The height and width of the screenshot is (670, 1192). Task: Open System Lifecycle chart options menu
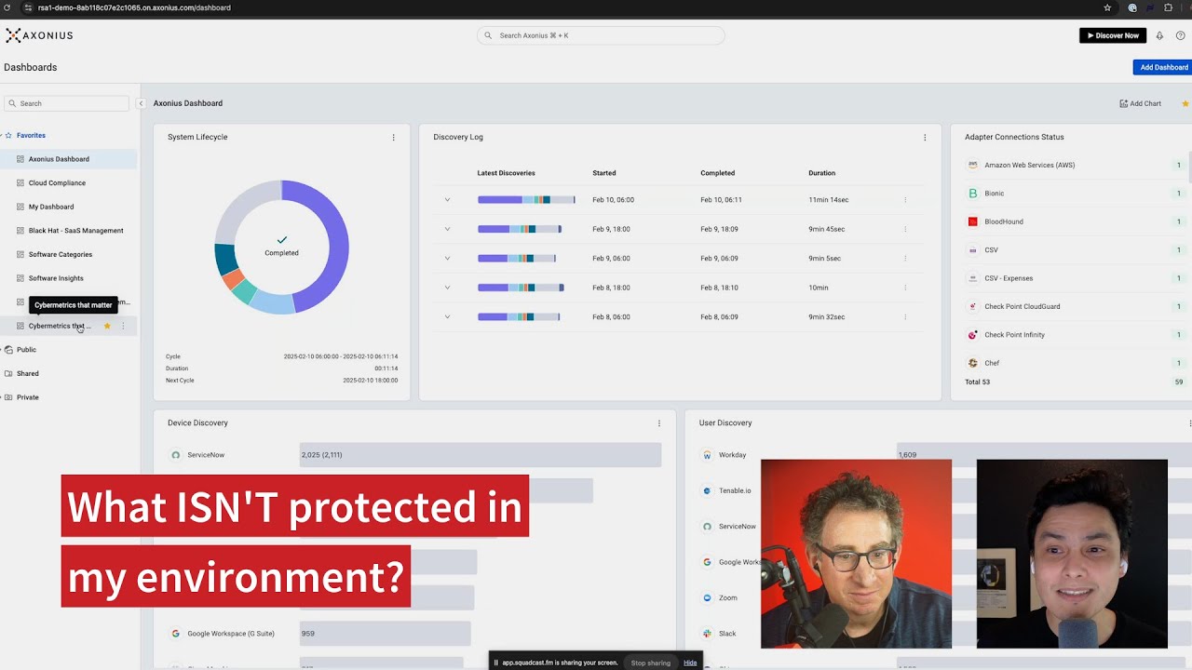[393, 137]
